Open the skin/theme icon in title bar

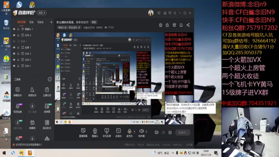170,13
